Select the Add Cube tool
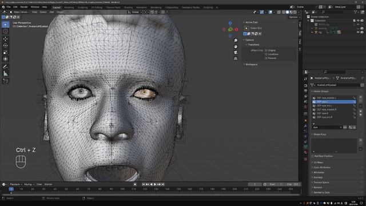This screenshot has height=206, width=366. tap(5, 81)
